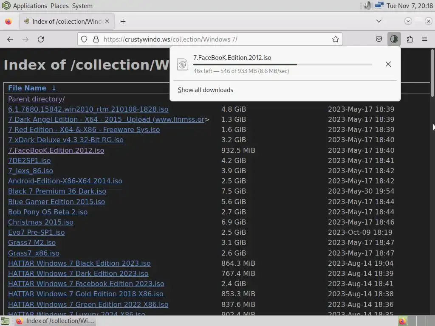Cancel the 7.FaceBooK.Edition.2012.iso download
The height and width of the screenshot is (326, 435).
tap(388, 65)
